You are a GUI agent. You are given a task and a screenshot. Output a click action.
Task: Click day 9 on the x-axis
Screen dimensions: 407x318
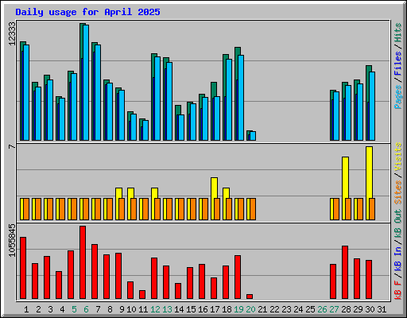coord(122,309)
